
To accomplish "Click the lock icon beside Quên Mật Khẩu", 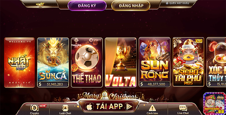I will point(167,3).
